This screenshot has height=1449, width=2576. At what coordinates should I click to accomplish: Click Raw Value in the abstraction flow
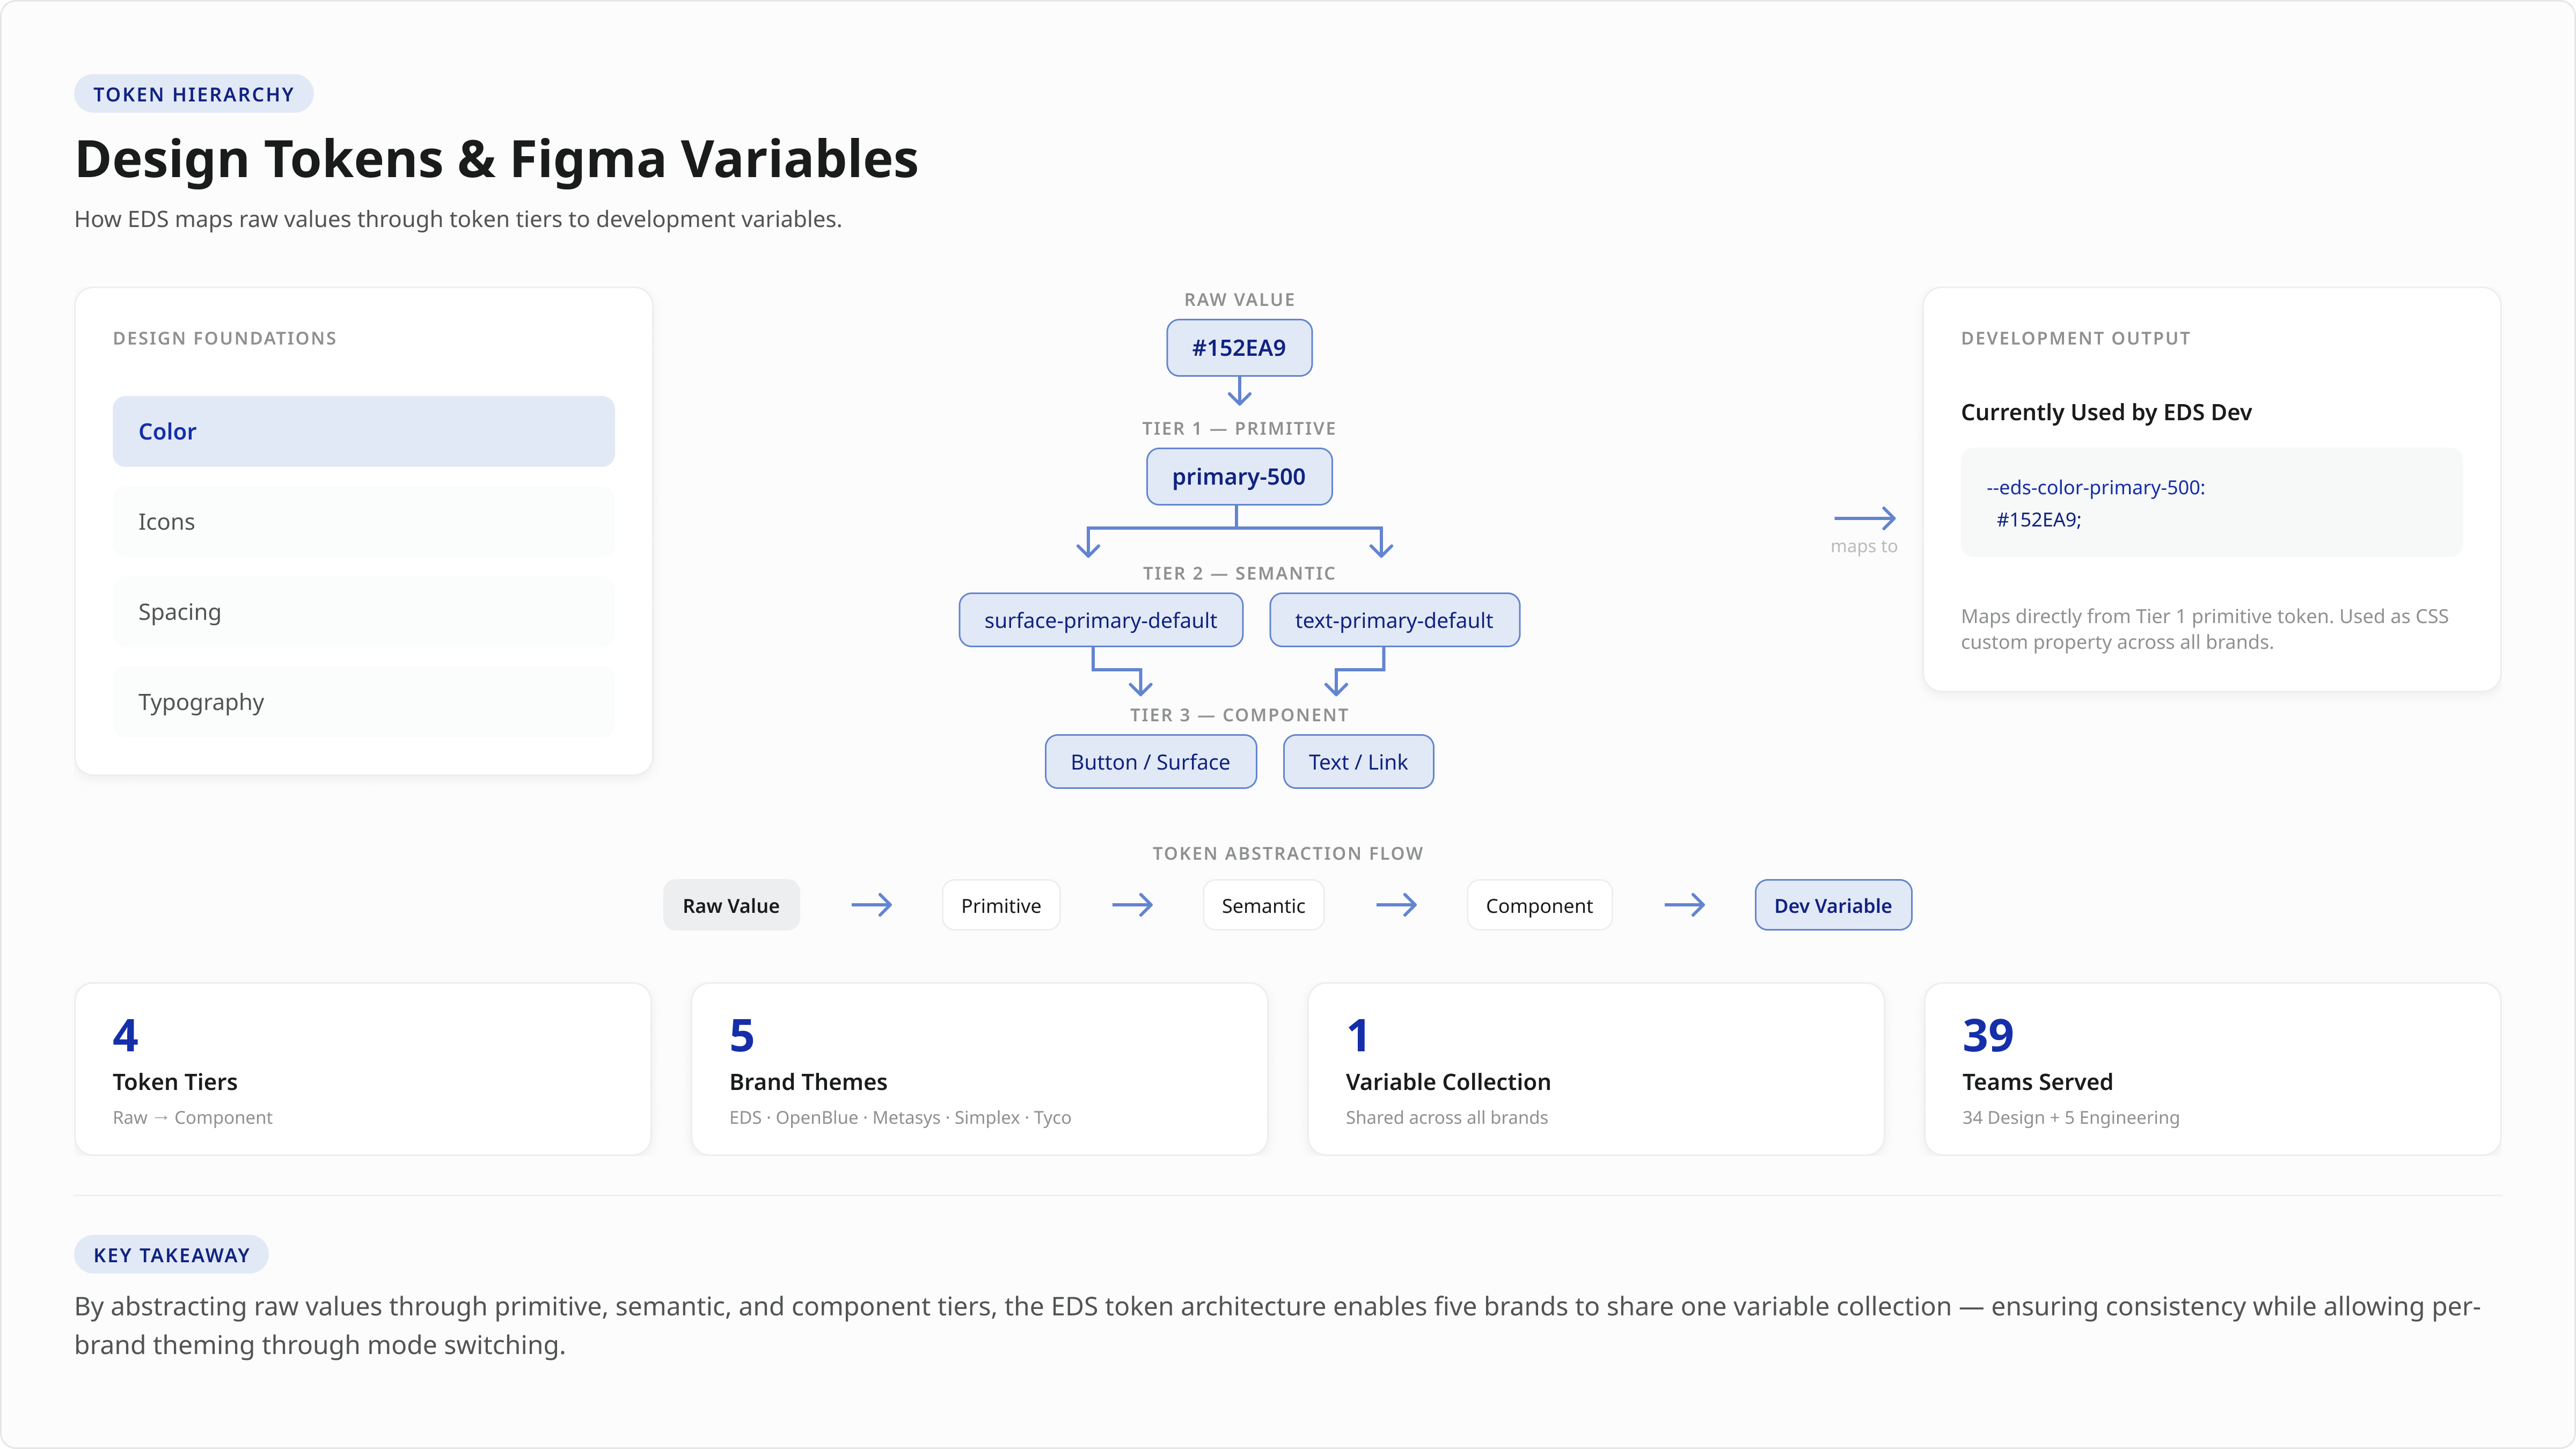730,904
